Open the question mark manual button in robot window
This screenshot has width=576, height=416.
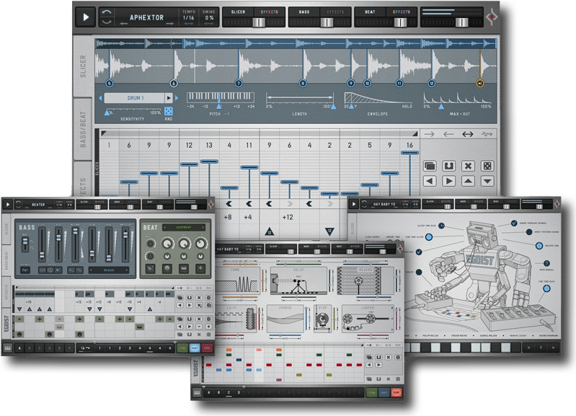546,263
